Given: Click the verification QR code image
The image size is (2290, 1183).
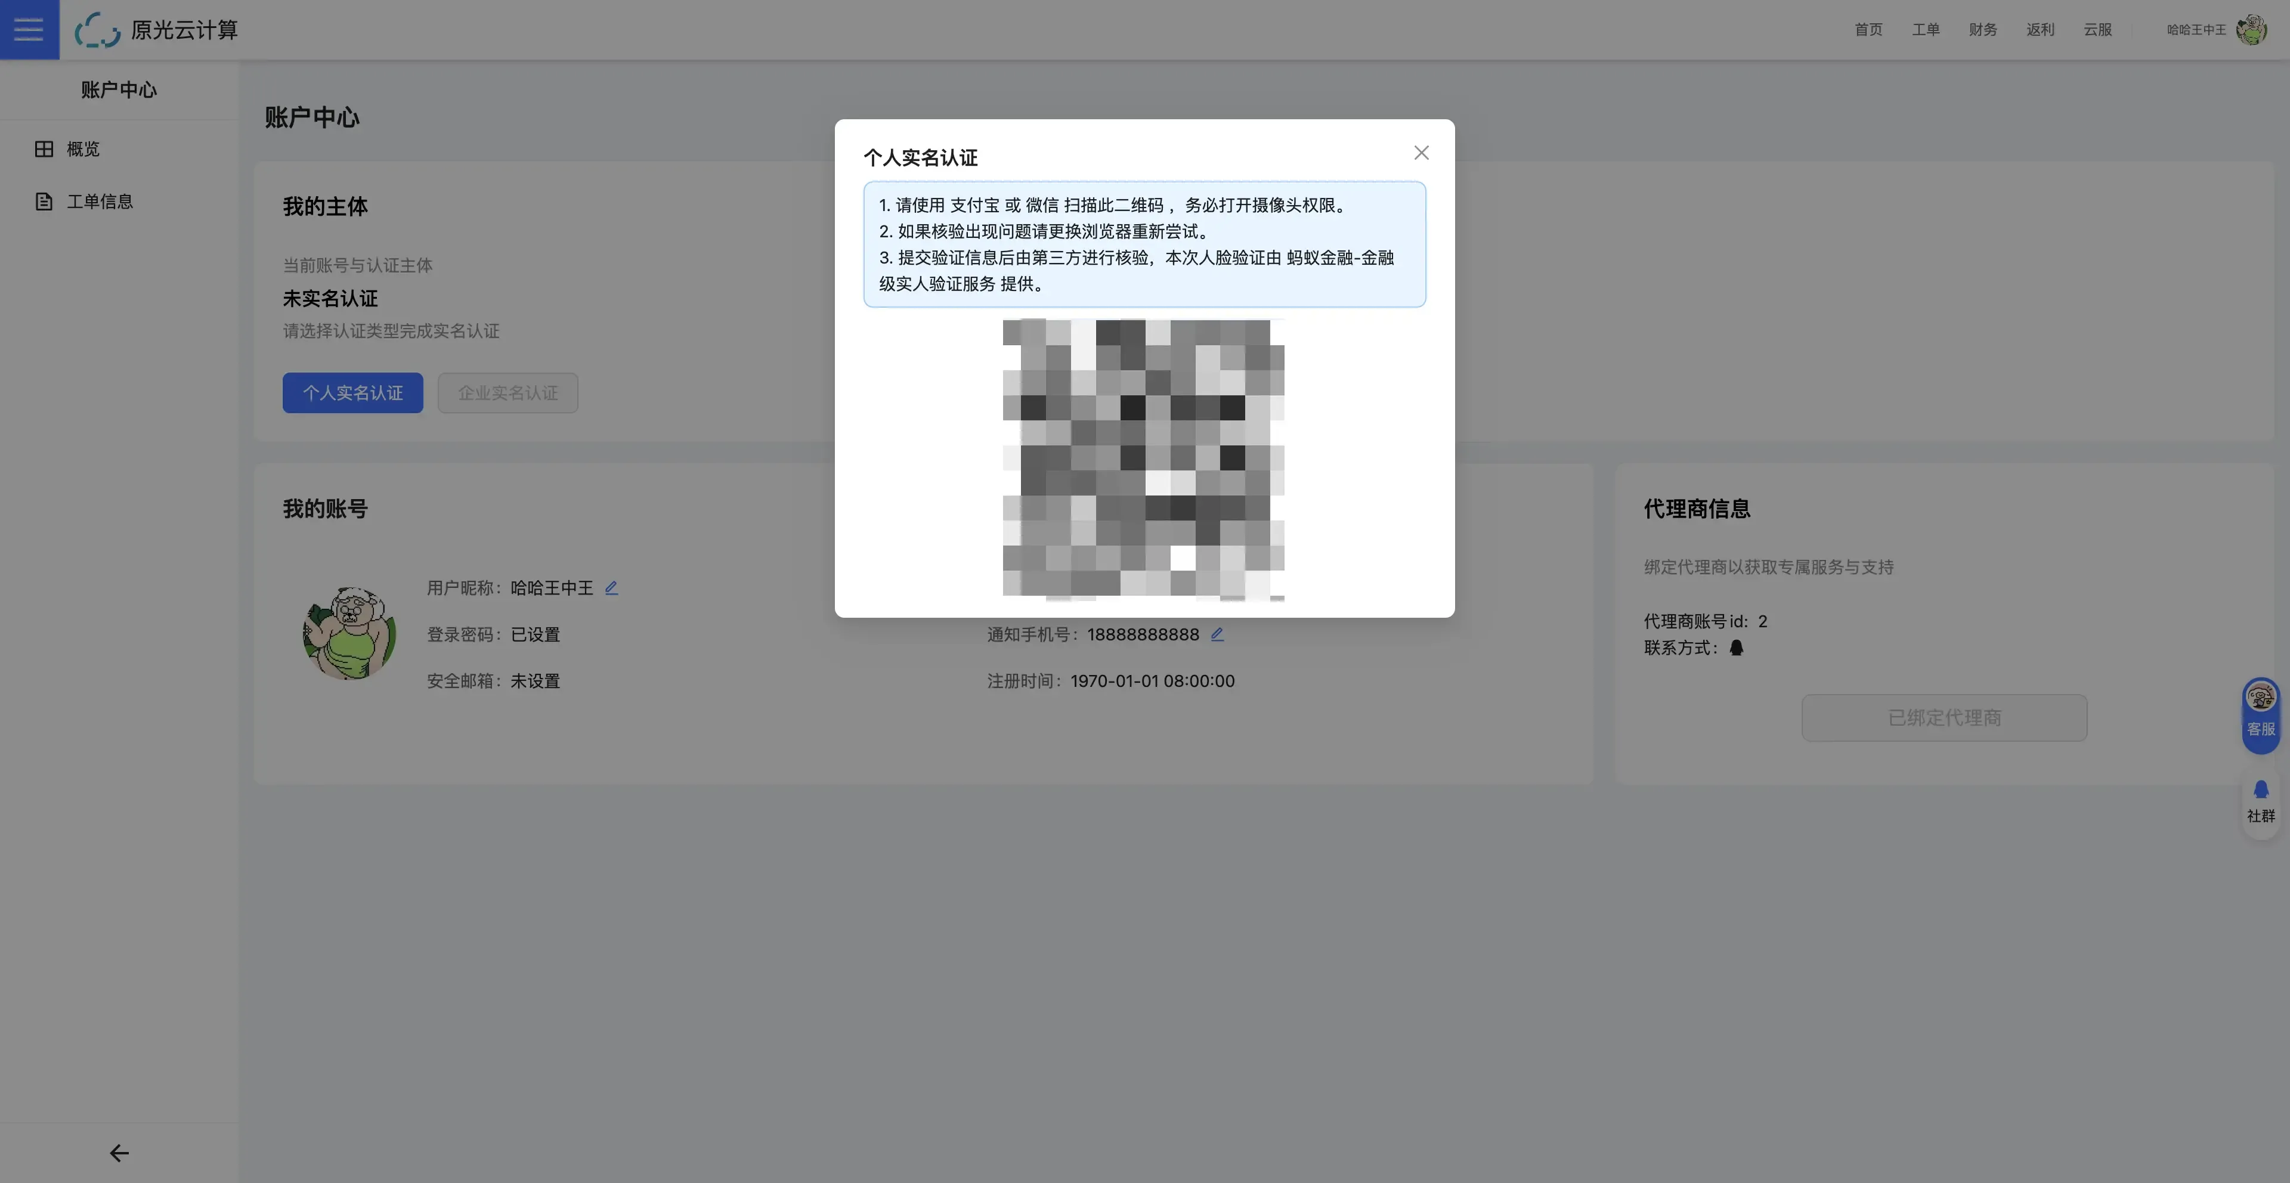Looking at the screenshot, I should tap(1143, 460).
